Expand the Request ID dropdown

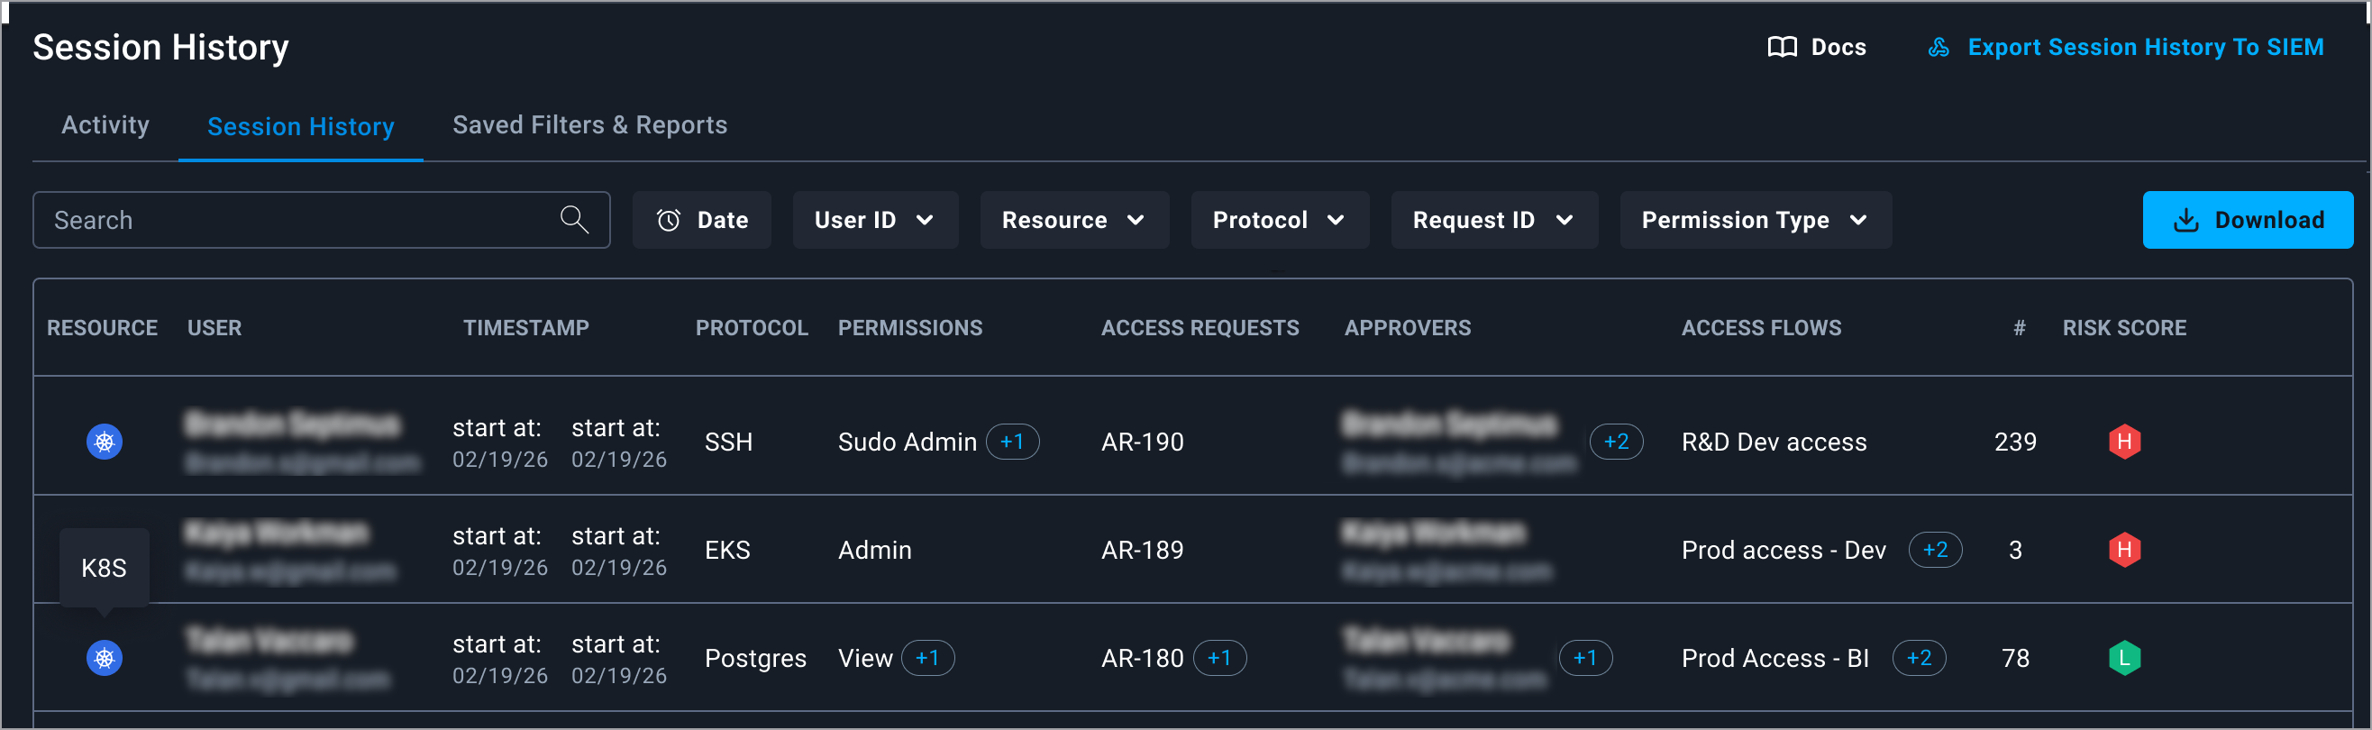(x=1492, y=220)
